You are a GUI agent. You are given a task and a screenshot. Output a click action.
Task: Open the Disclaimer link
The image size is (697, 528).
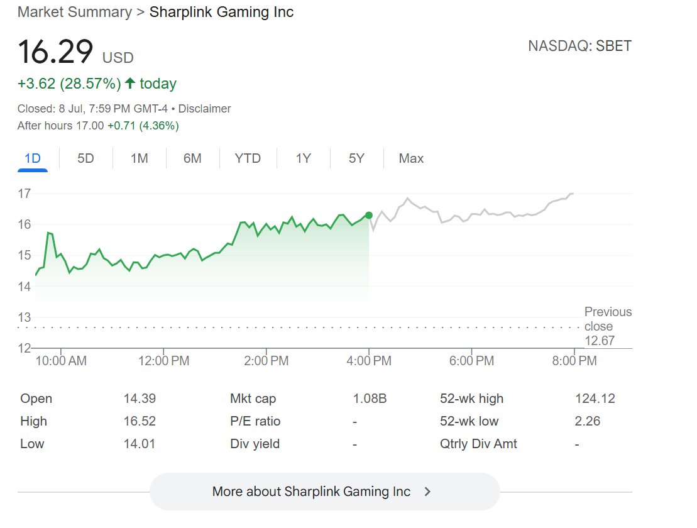tap(204, 109)
